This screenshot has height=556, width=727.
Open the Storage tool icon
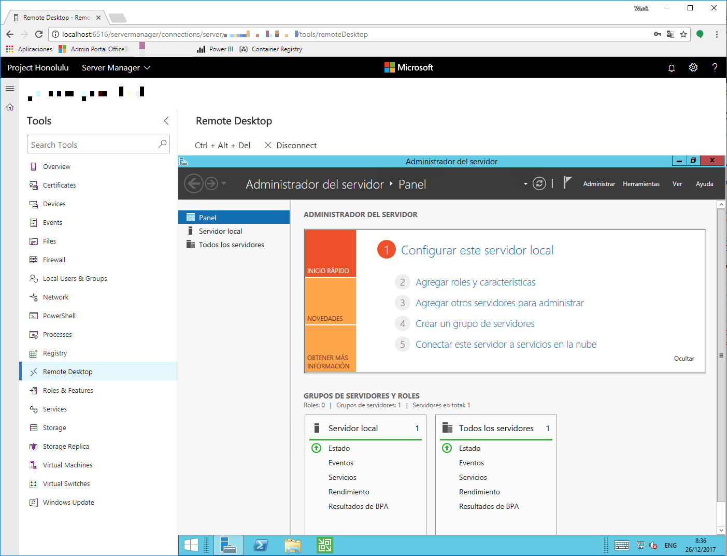(x=34, y=428)
